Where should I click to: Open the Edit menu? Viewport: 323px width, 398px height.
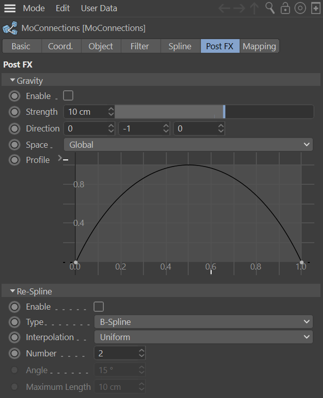63,8
